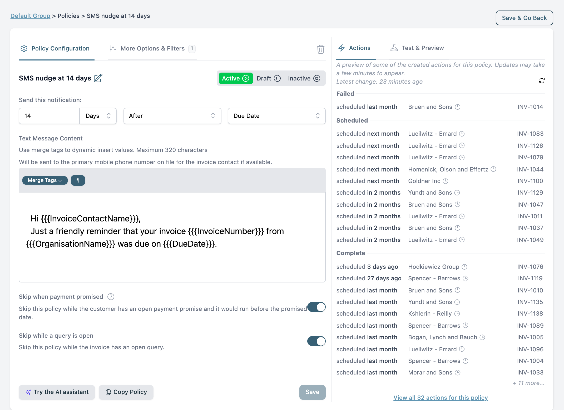Set policy status to Draft

[269, 78]
